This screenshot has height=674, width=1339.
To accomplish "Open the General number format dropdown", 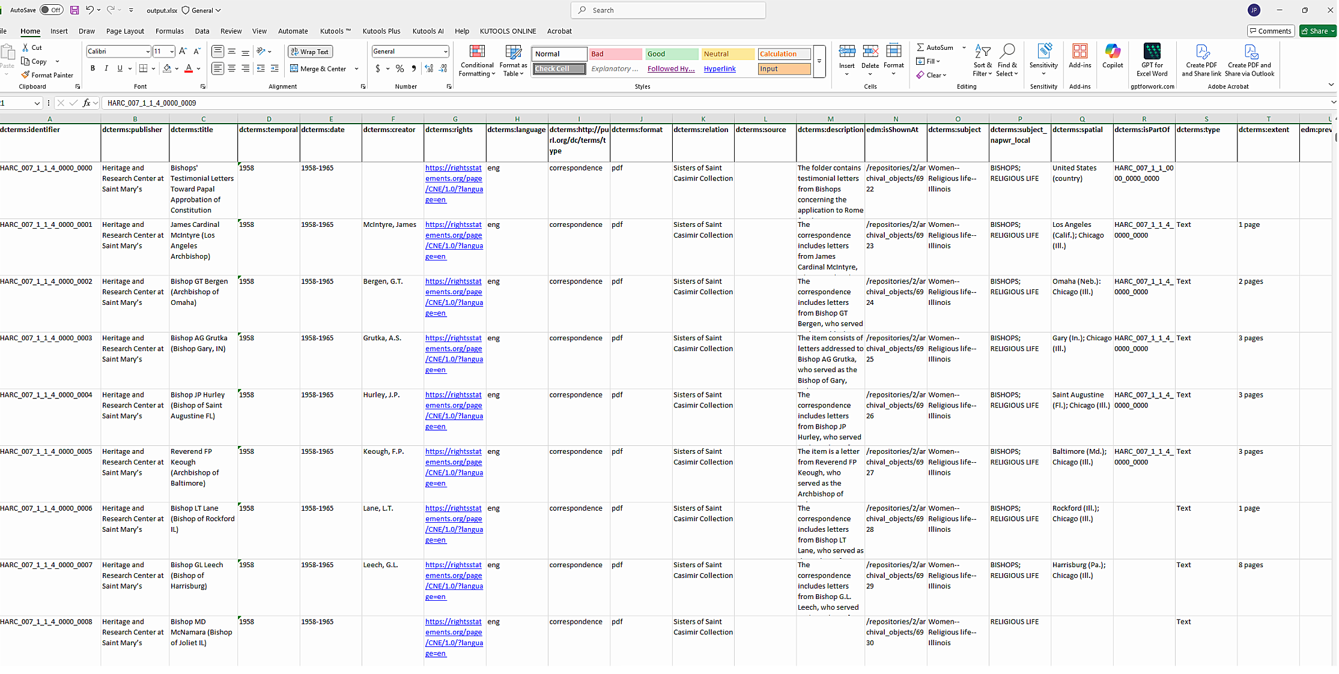I will point(445,52).
